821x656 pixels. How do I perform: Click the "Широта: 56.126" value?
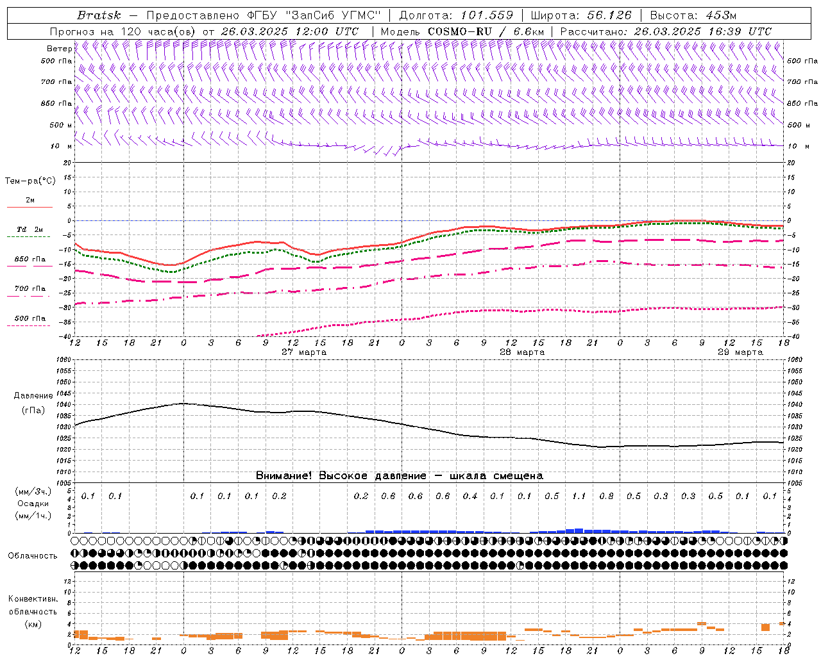(x=581, y=15)
